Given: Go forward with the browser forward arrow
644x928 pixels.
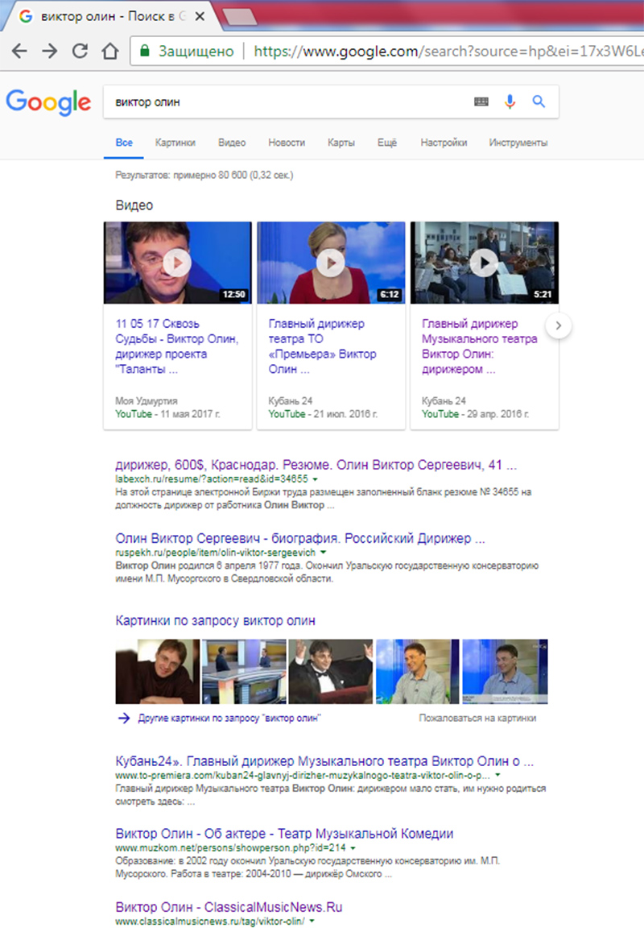Looking at the screenshot, I should pyautogui.click(x=50, y=51).
